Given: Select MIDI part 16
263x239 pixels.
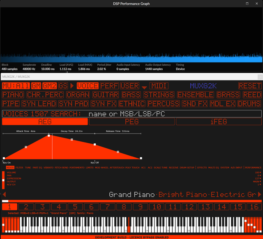Looking at the screenshot, I should click(x=254, y=207).
